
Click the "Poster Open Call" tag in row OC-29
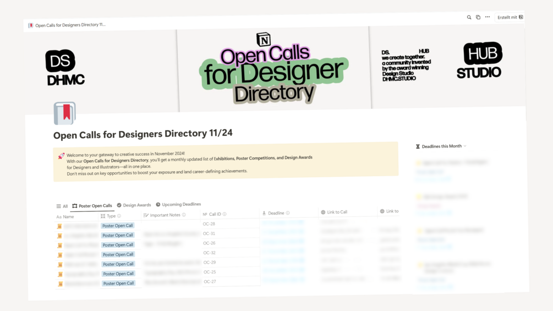pyautogui.click(x=118, y=264)
